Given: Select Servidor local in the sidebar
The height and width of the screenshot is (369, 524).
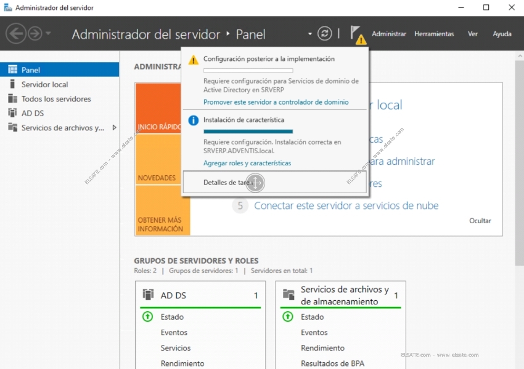Looking at the screenshot, I should click(x=59, y=84).
